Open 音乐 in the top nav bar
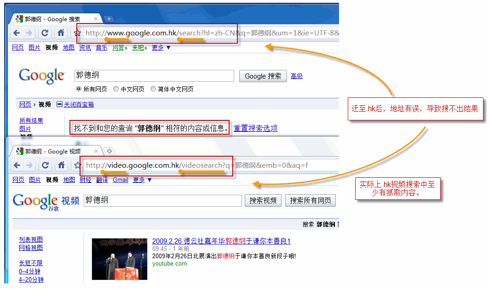The image size is (489, 289). (x=102, y=48)
